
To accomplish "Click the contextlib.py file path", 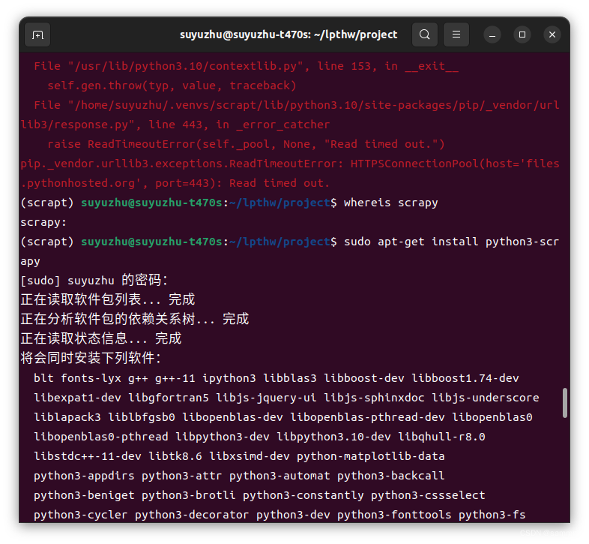I will [x=186, y=66].
